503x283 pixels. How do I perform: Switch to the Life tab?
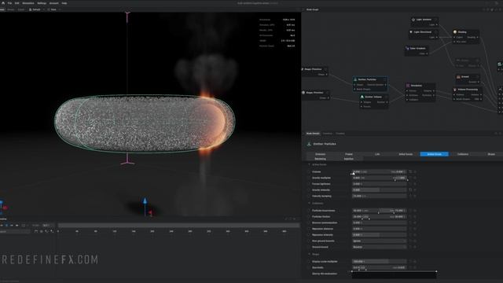(x=377, y=154)
